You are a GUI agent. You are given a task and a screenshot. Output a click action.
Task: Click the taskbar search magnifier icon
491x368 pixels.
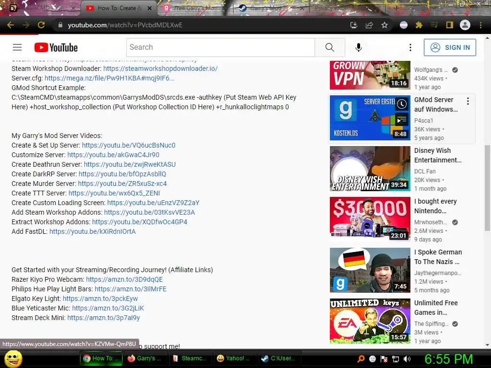click(361, 359)
